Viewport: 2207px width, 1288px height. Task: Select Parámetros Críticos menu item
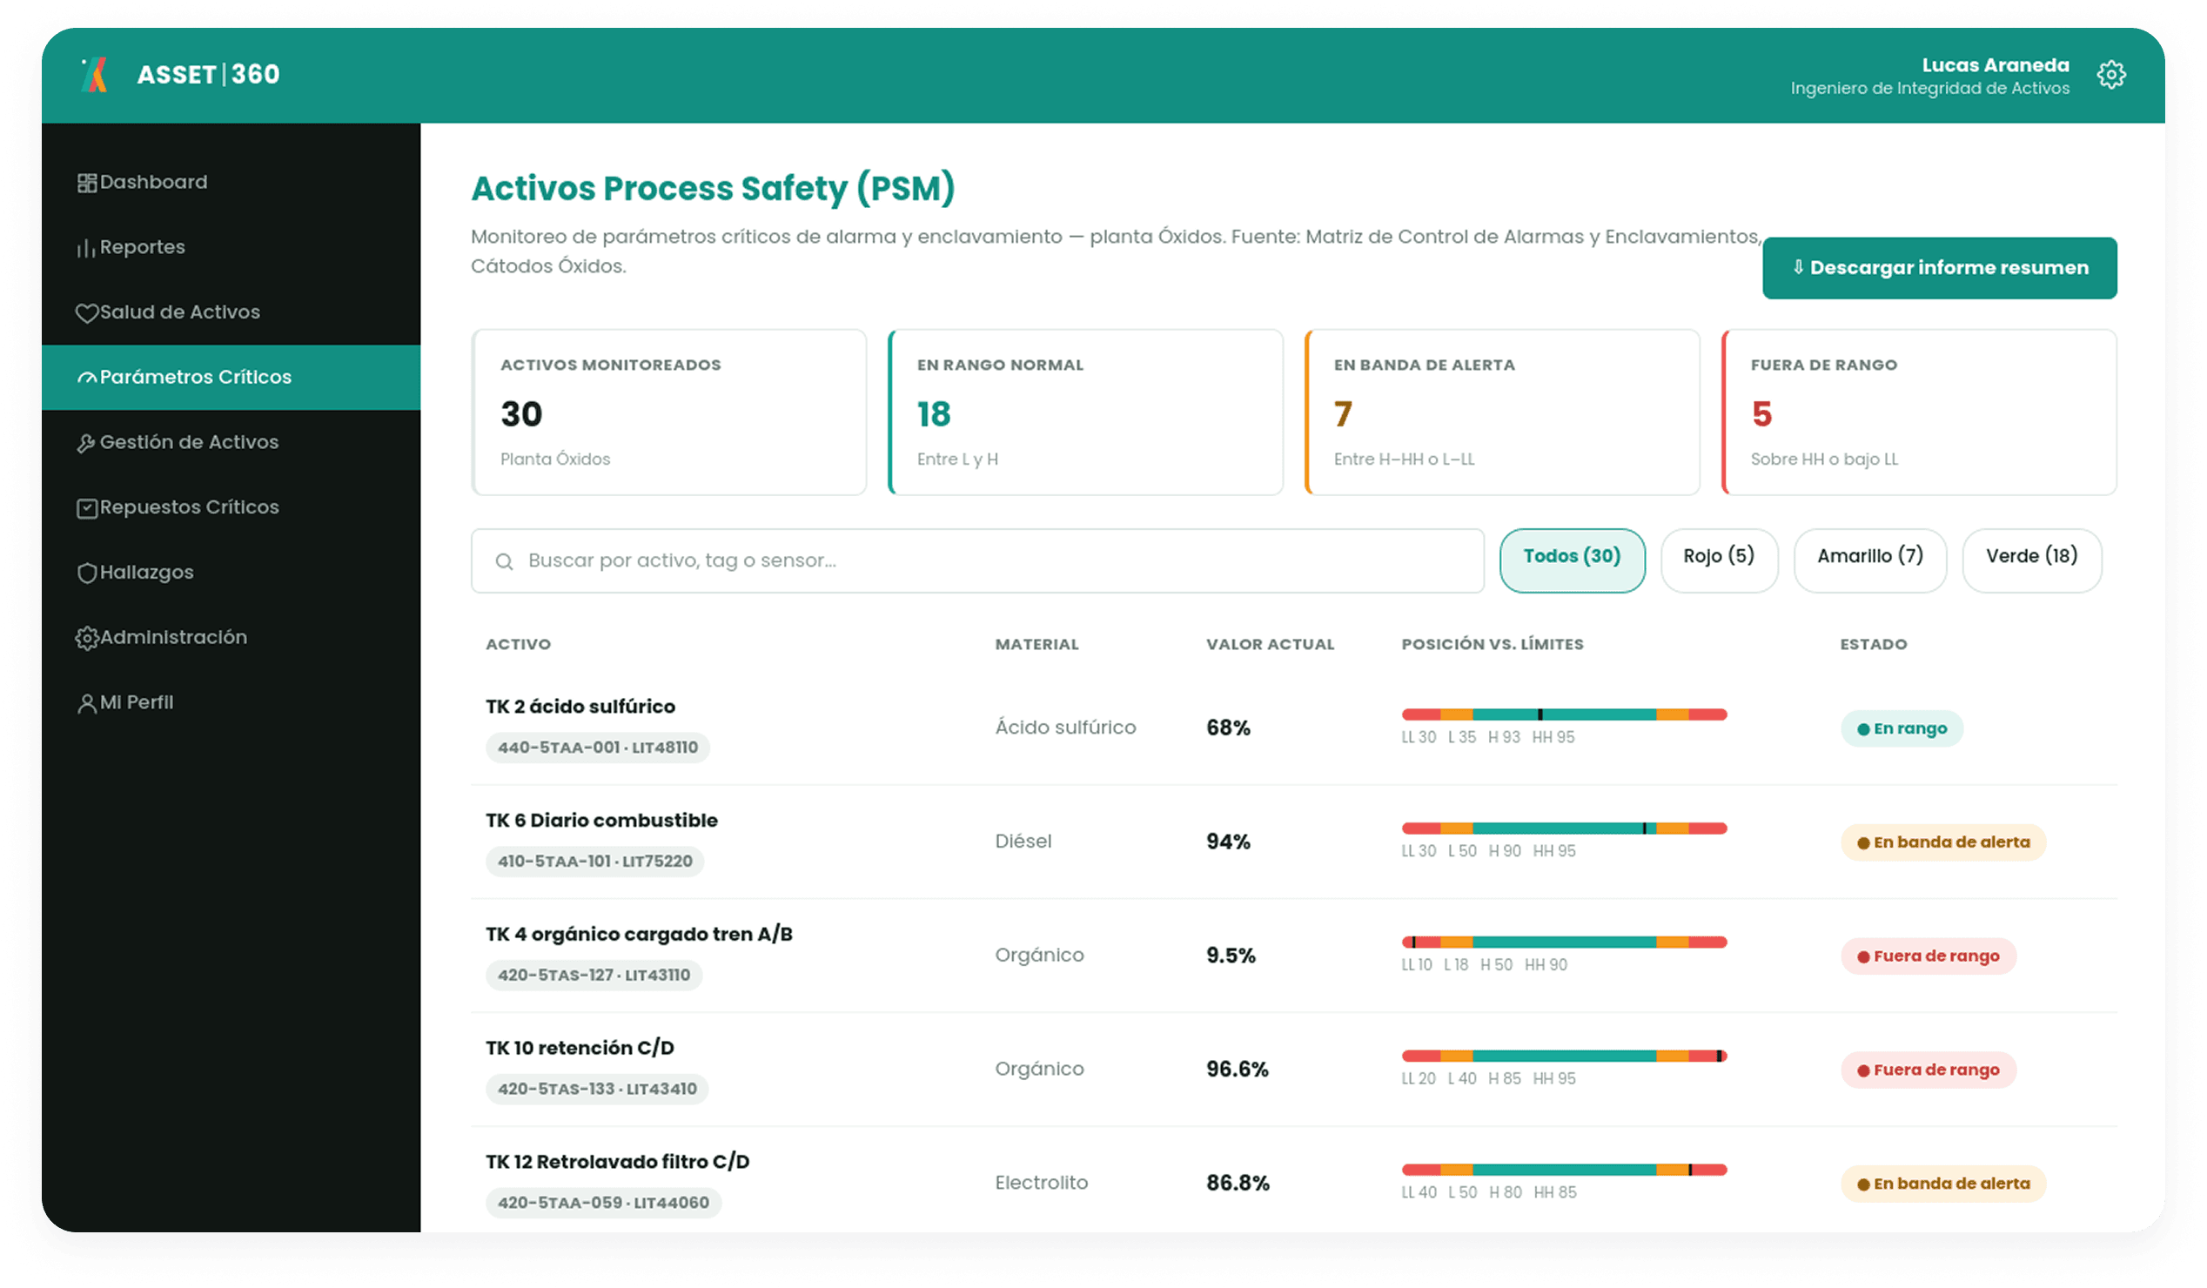click(231, 378)
